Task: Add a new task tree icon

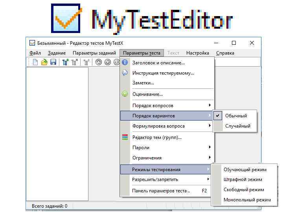Action: pos(65,62)
